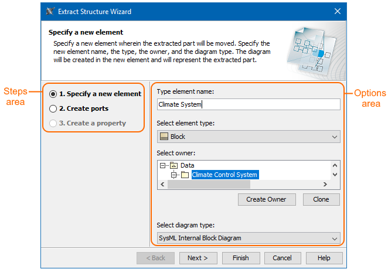Click the Data package icon

(x=173, y=165)
